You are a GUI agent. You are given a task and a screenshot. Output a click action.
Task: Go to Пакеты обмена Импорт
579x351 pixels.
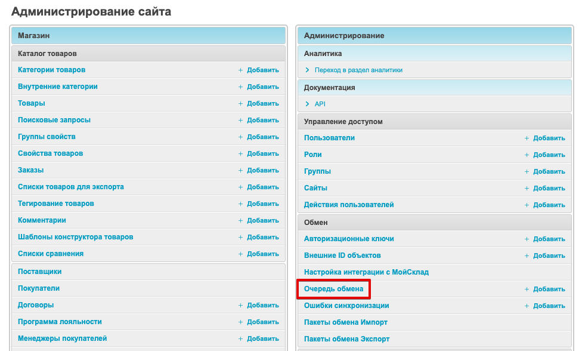tap(345, 322)
